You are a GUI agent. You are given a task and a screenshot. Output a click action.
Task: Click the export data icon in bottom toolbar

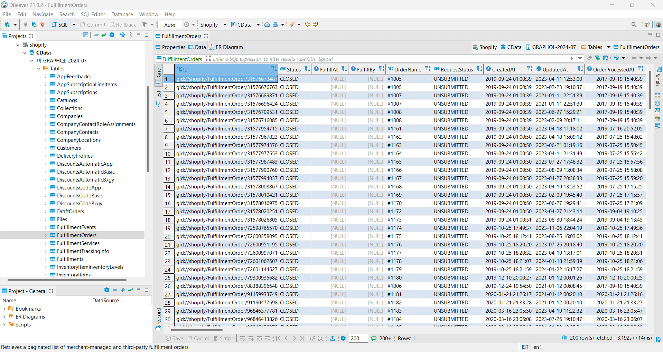click(x=332, y=338)
